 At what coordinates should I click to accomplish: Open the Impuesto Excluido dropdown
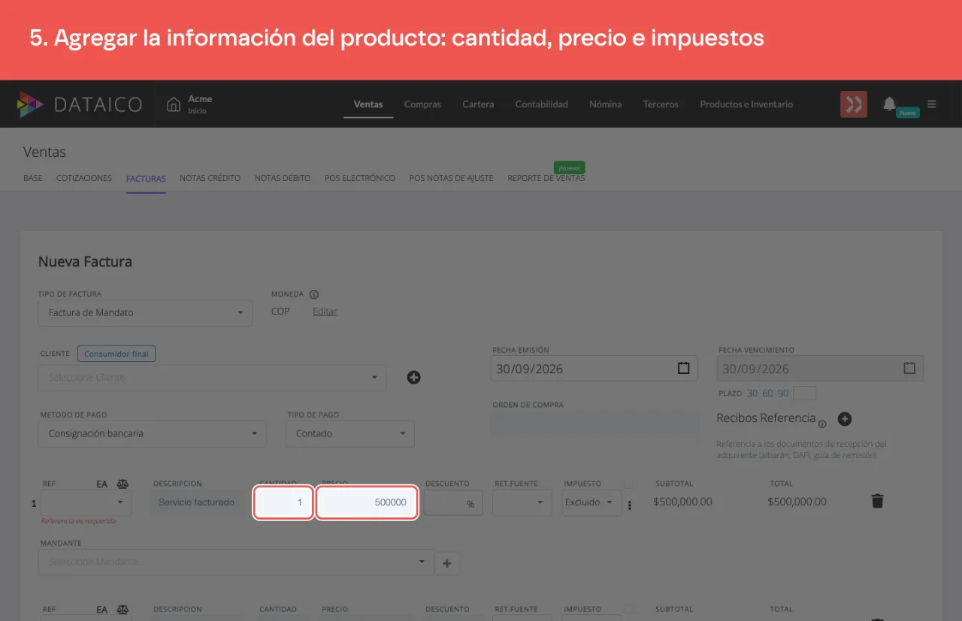click(x=591, y=502)
